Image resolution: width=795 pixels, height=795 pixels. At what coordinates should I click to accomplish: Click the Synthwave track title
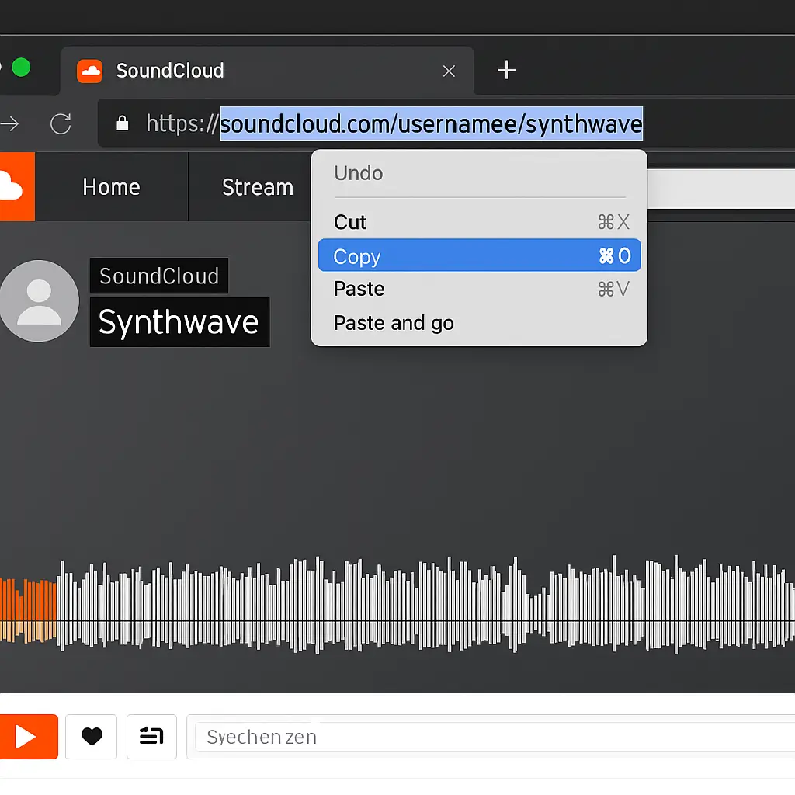(x=179, y=322)
